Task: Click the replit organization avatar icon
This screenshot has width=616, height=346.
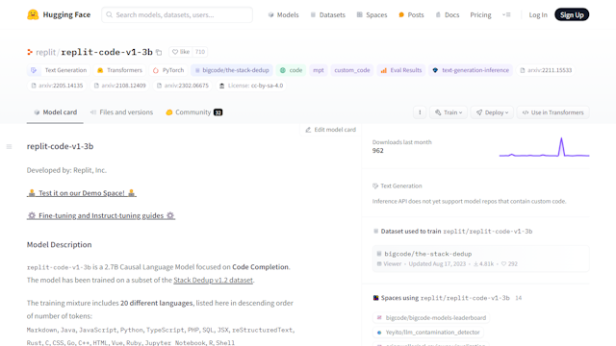Action: tap(30, 52)
